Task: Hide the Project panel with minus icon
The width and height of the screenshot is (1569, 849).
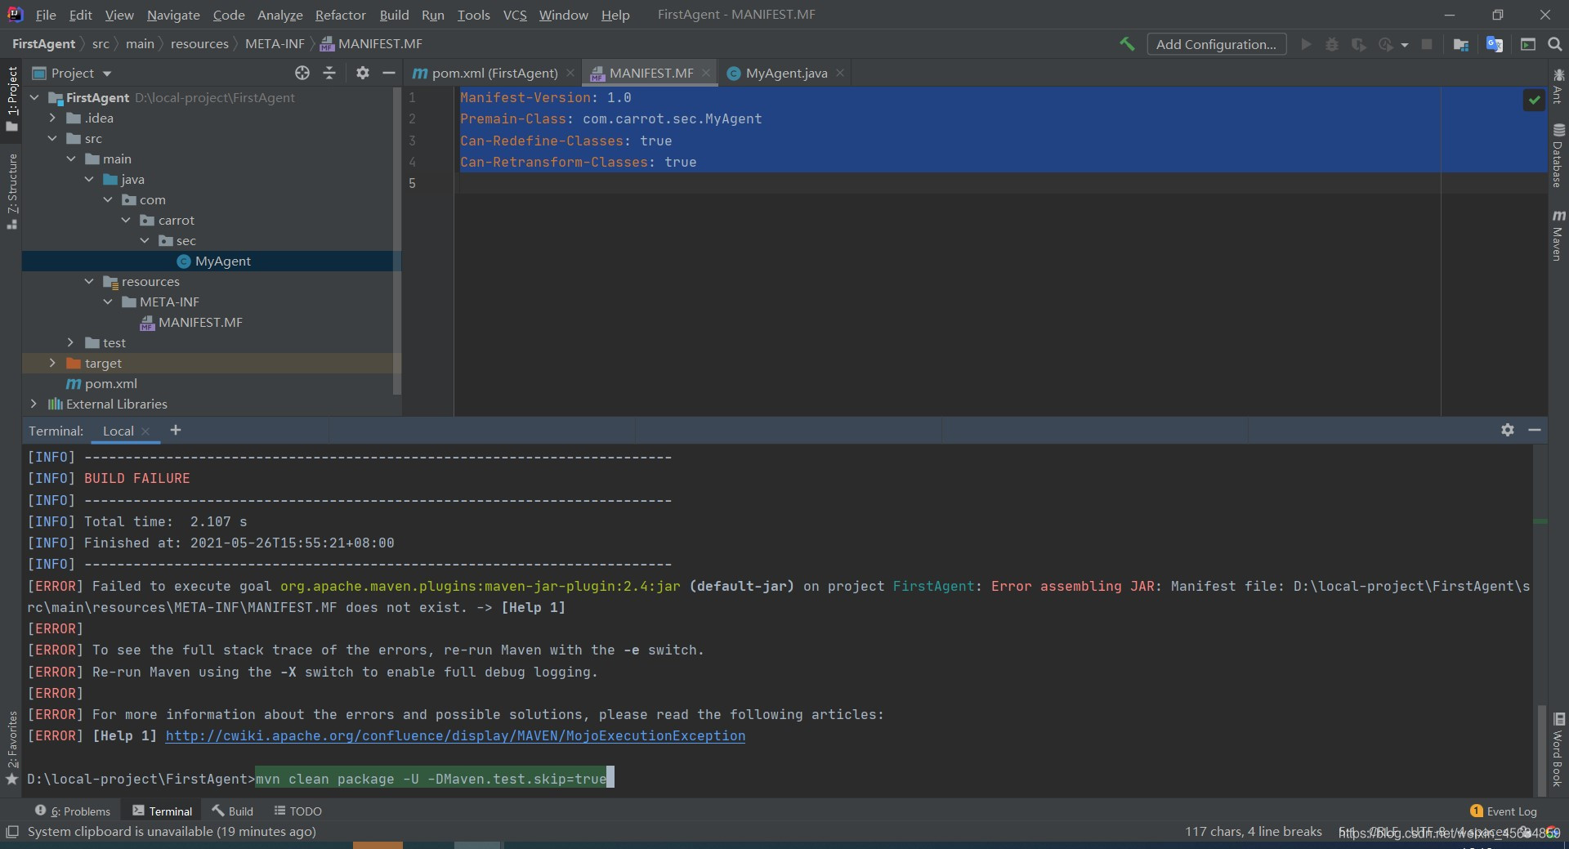Action: tap(389, 73)
